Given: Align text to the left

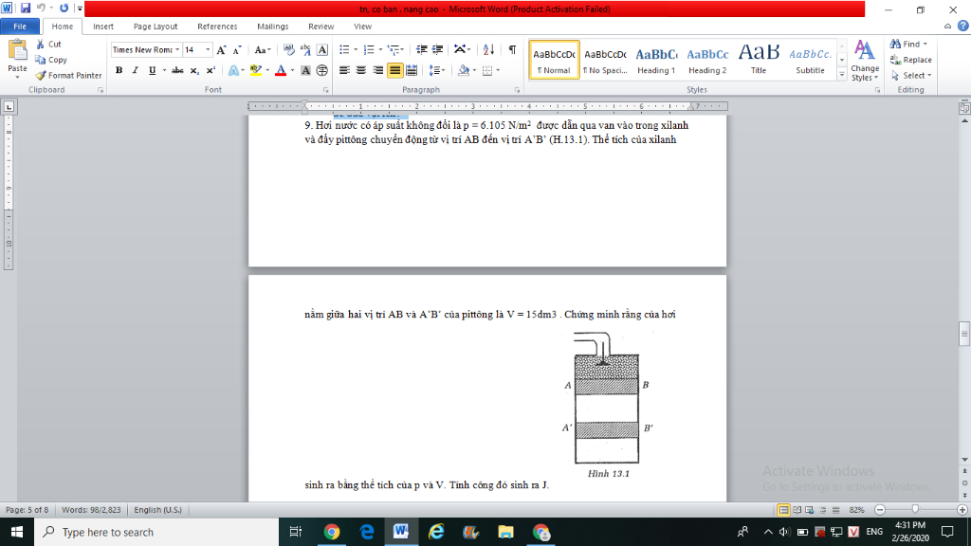Looking at the screenshot, I should (x=344, y=70).
